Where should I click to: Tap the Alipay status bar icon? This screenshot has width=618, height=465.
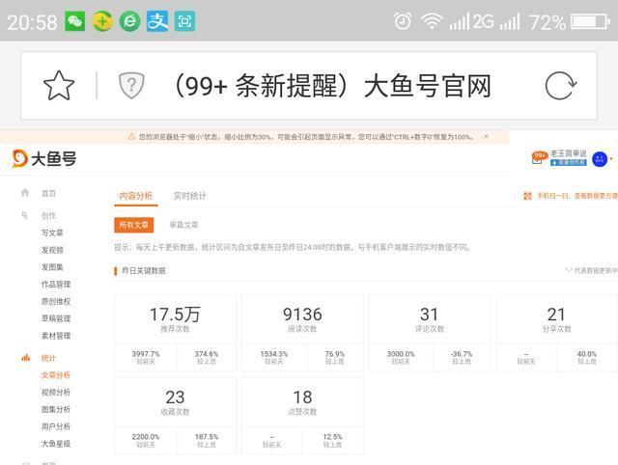click(157, 21)
